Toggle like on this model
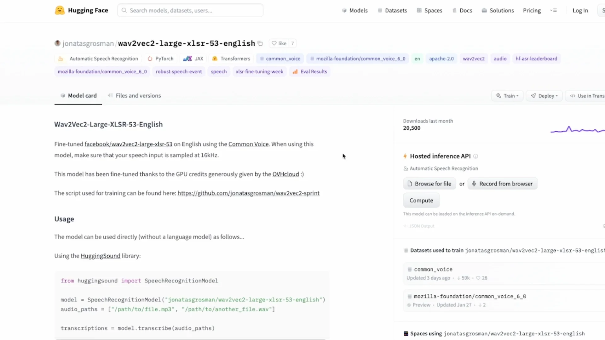The image size is (605, 340). 279,43
